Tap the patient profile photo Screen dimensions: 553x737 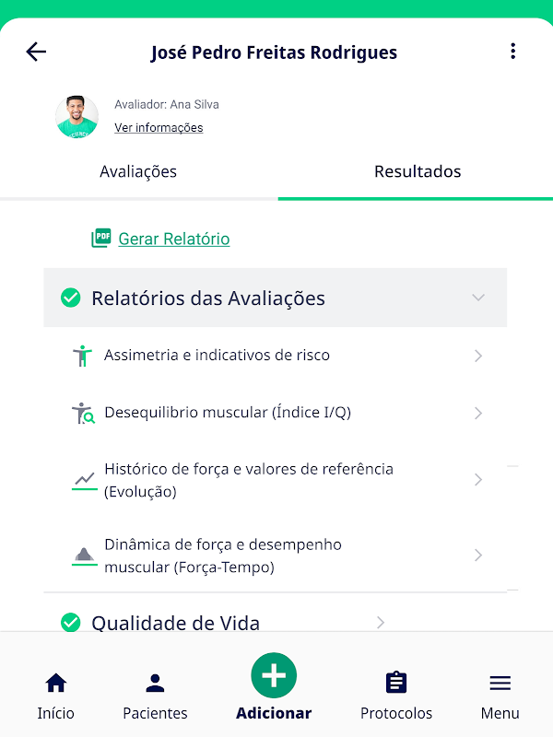tap(76, 117)
